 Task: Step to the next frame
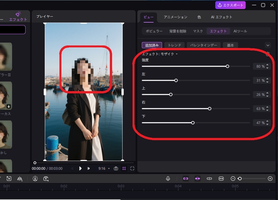[88, 168]
